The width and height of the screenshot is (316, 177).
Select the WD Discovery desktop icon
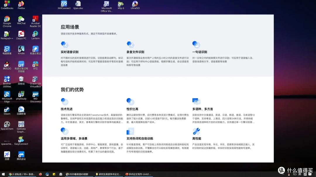point(35,97)
